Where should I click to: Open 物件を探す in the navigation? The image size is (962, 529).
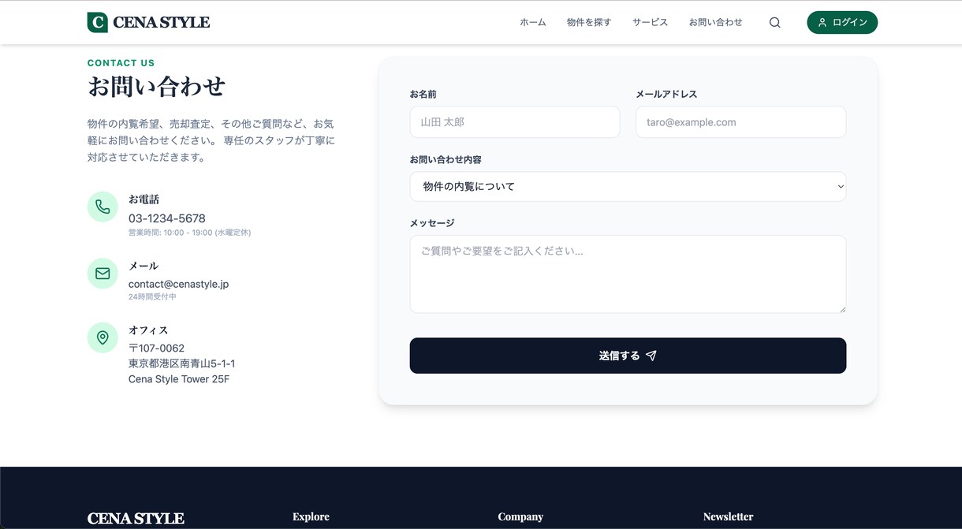pos(589,23)
